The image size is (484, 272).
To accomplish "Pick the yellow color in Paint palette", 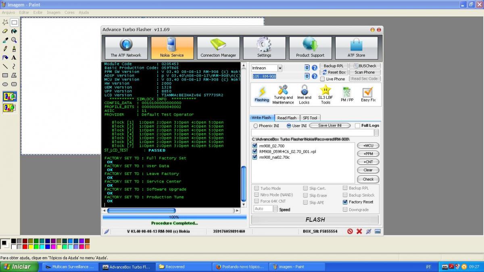I will tap(31, 246).
